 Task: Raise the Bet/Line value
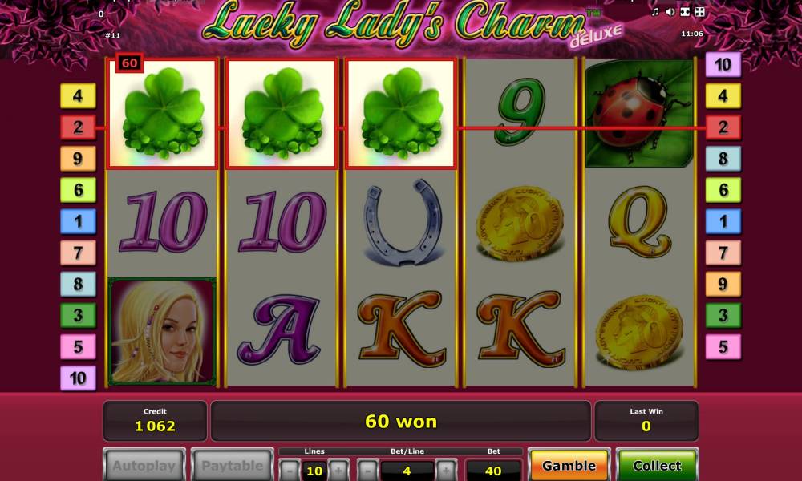pyautogui.click(x=446, y=470)
